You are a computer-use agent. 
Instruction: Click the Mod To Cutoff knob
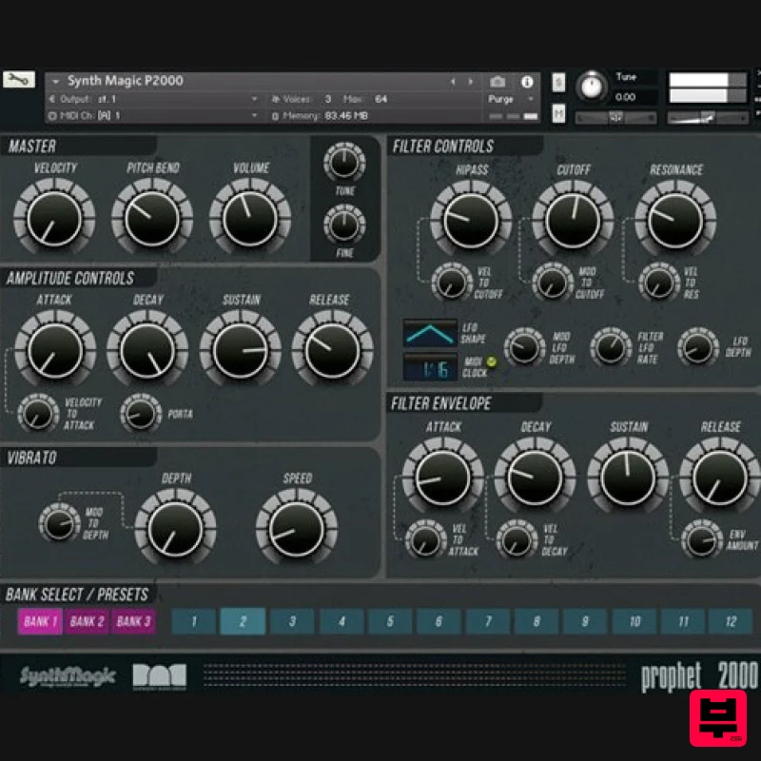tap(553, 283)
